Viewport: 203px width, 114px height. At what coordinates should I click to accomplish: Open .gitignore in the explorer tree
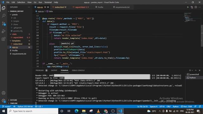17,28
